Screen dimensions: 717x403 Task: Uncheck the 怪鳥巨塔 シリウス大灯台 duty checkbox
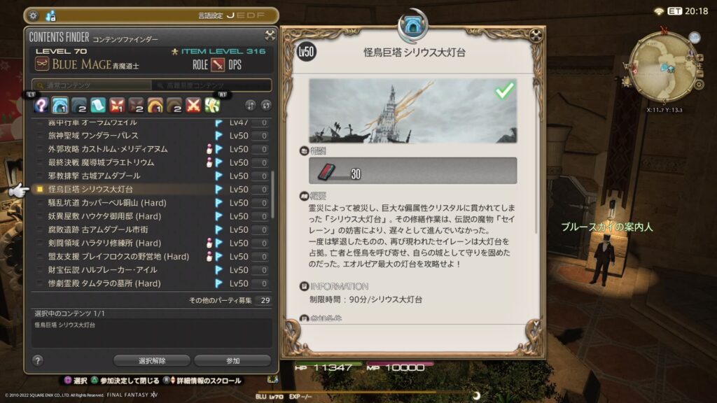pos(40,189)
